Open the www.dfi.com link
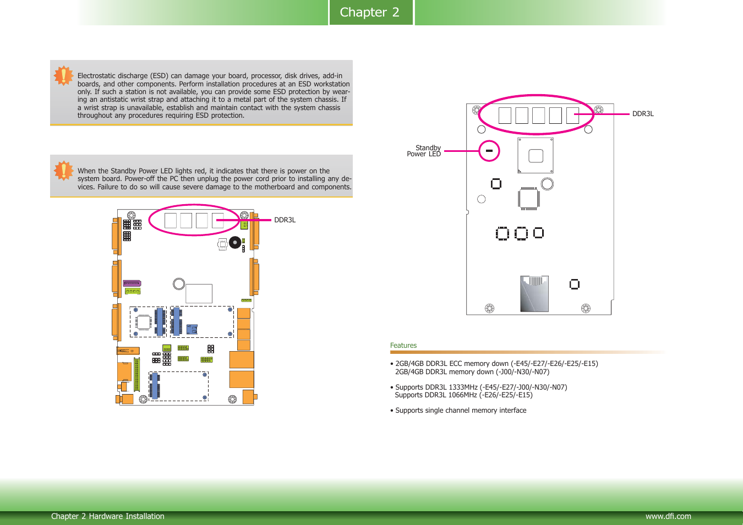Viewport: 743px width, 525px height. coord(668,516)
